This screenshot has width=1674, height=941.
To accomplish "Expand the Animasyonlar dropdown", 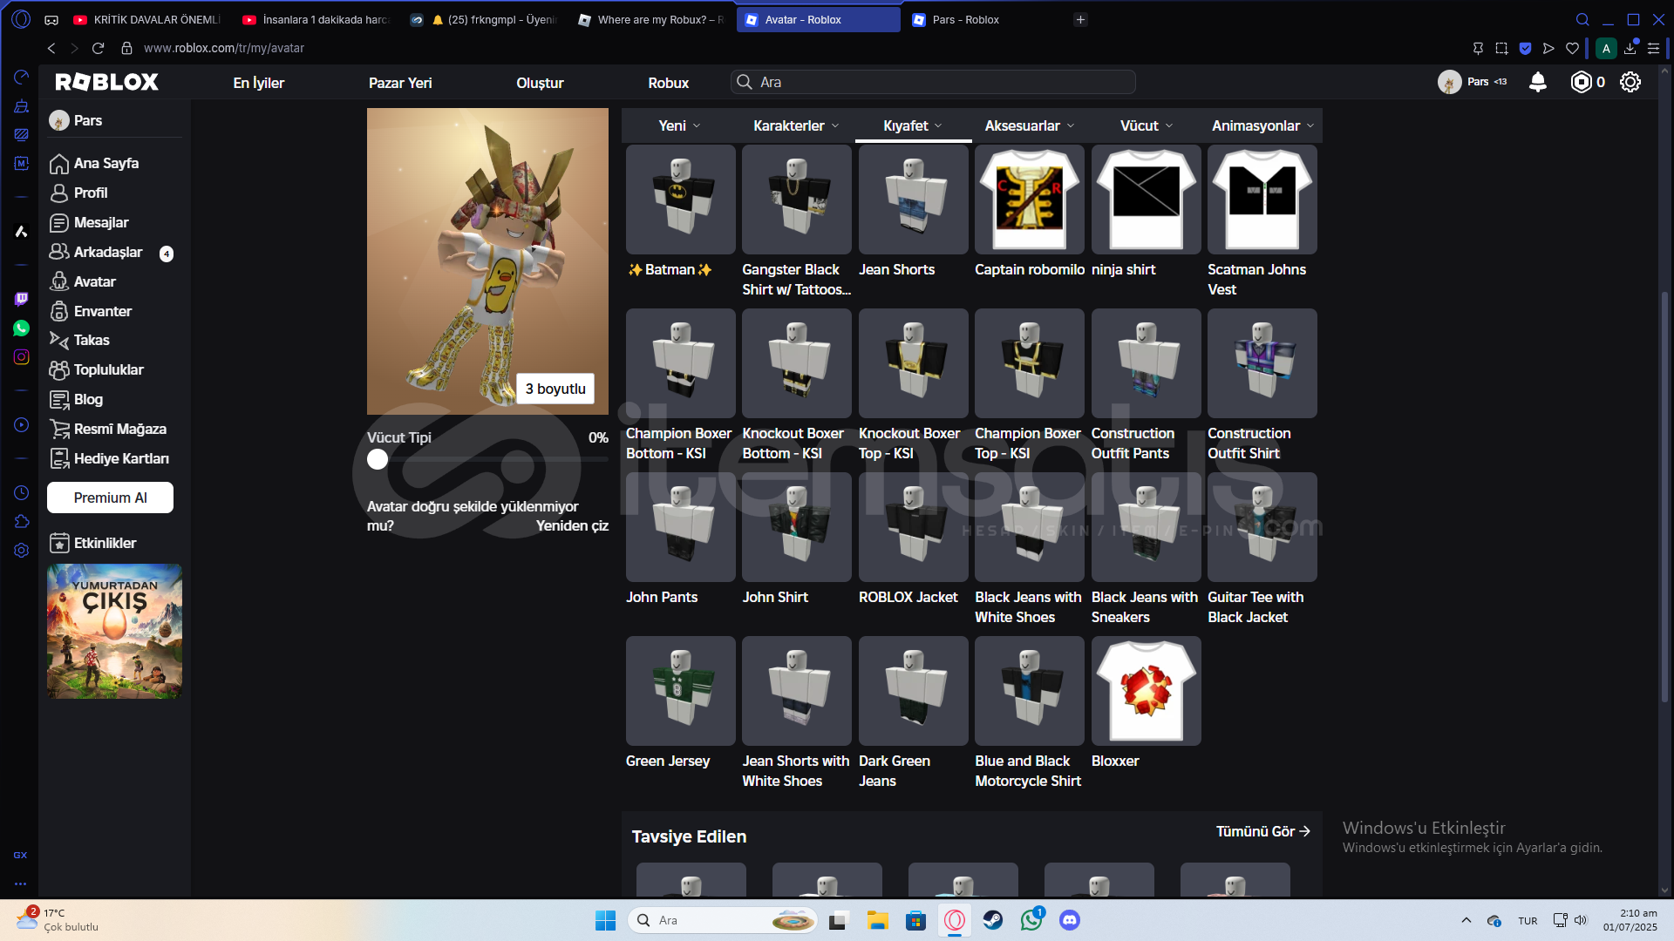I will pos(1262,125).
